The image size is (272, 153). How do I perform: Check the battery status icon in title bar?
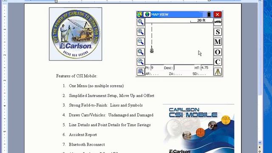click(x=209, y=14)
